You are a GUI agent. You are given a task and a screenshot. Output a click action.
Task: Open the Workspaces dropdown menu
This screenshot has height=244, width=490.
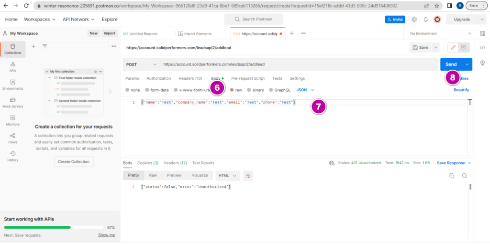coord(40,20)
